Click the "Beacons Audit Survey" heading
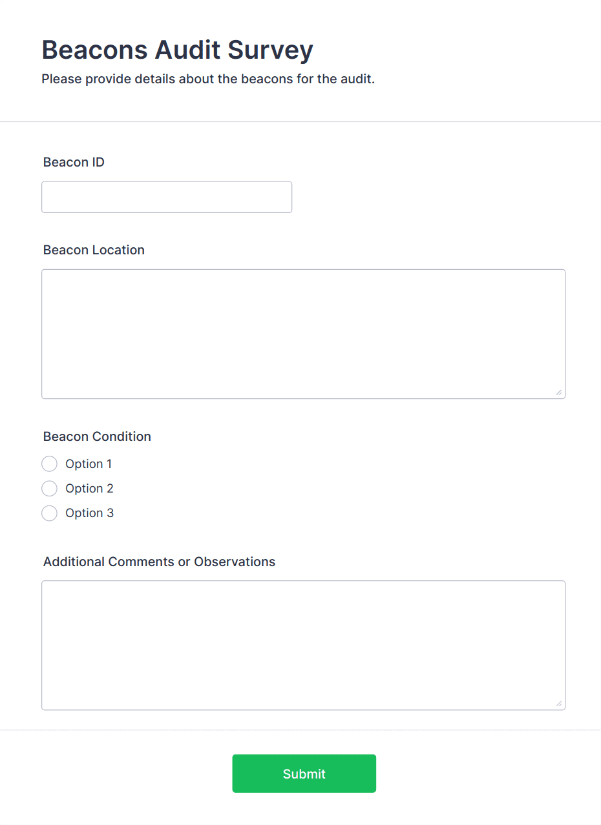Image resolution: width=601 pixels, height=825 pixels. (177, 50)
